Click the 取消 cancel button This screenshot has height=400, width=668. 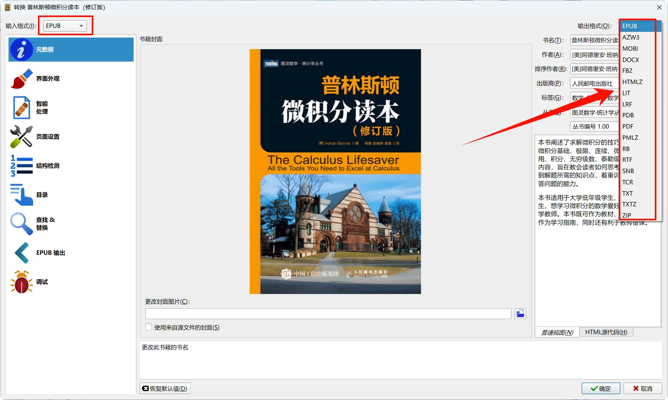click(642, 388)
